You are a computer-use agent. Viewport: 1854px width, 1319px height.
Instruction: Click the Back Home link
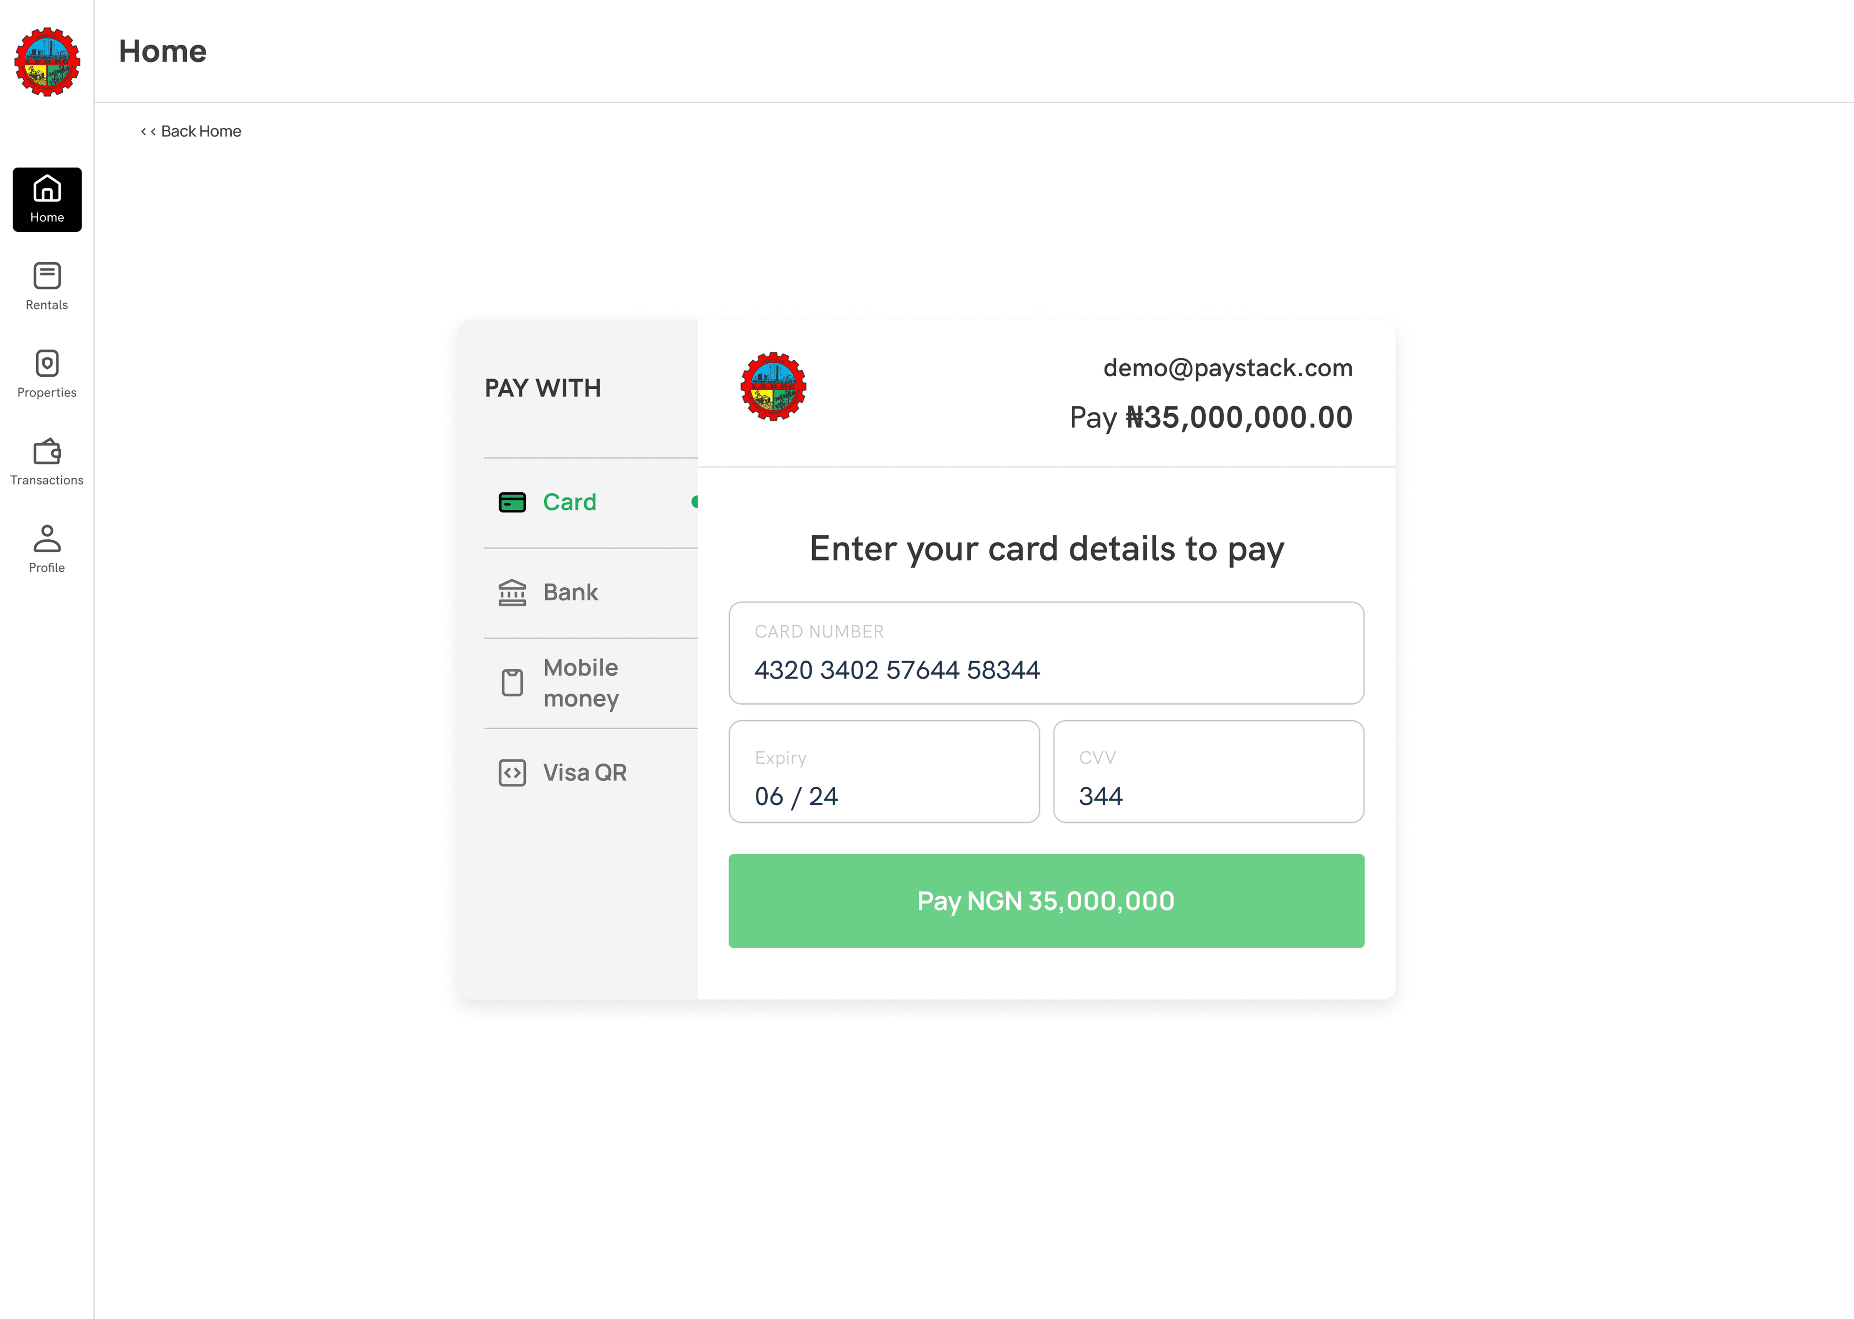(191, 131)
